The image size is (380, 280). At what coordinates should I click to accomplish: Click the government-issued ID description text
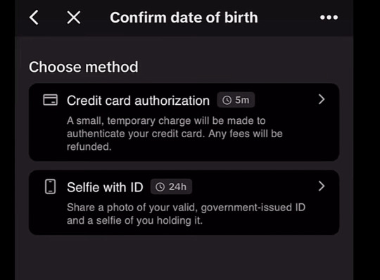pos(186,214)
